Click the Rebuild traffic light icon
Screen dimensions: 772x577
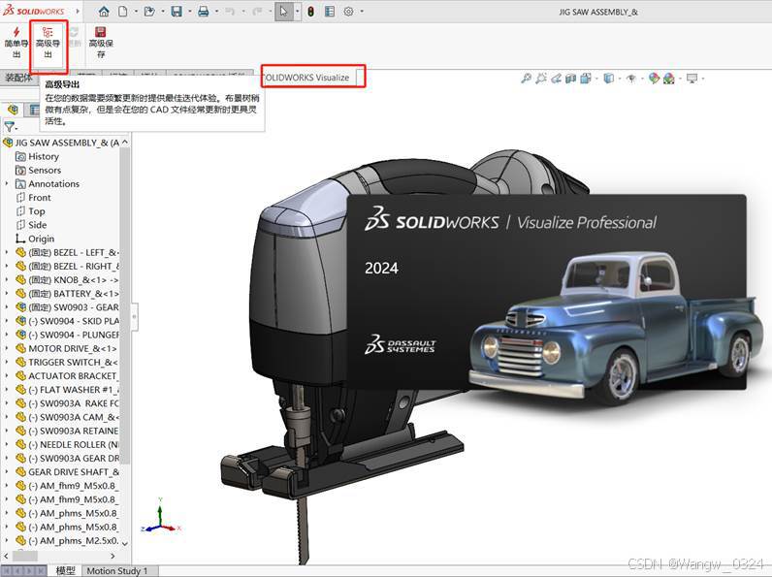pos(310,12)
